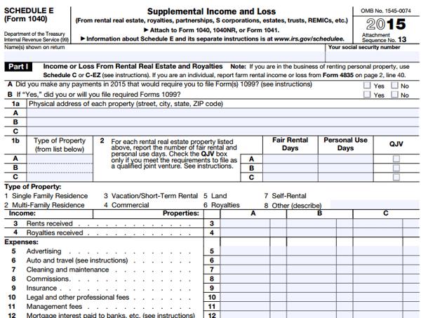Image resolution: width=421 pixels, height=318 pixels.
Task: Click Type of Property field for row B
Action: click(x=60, y=168)
